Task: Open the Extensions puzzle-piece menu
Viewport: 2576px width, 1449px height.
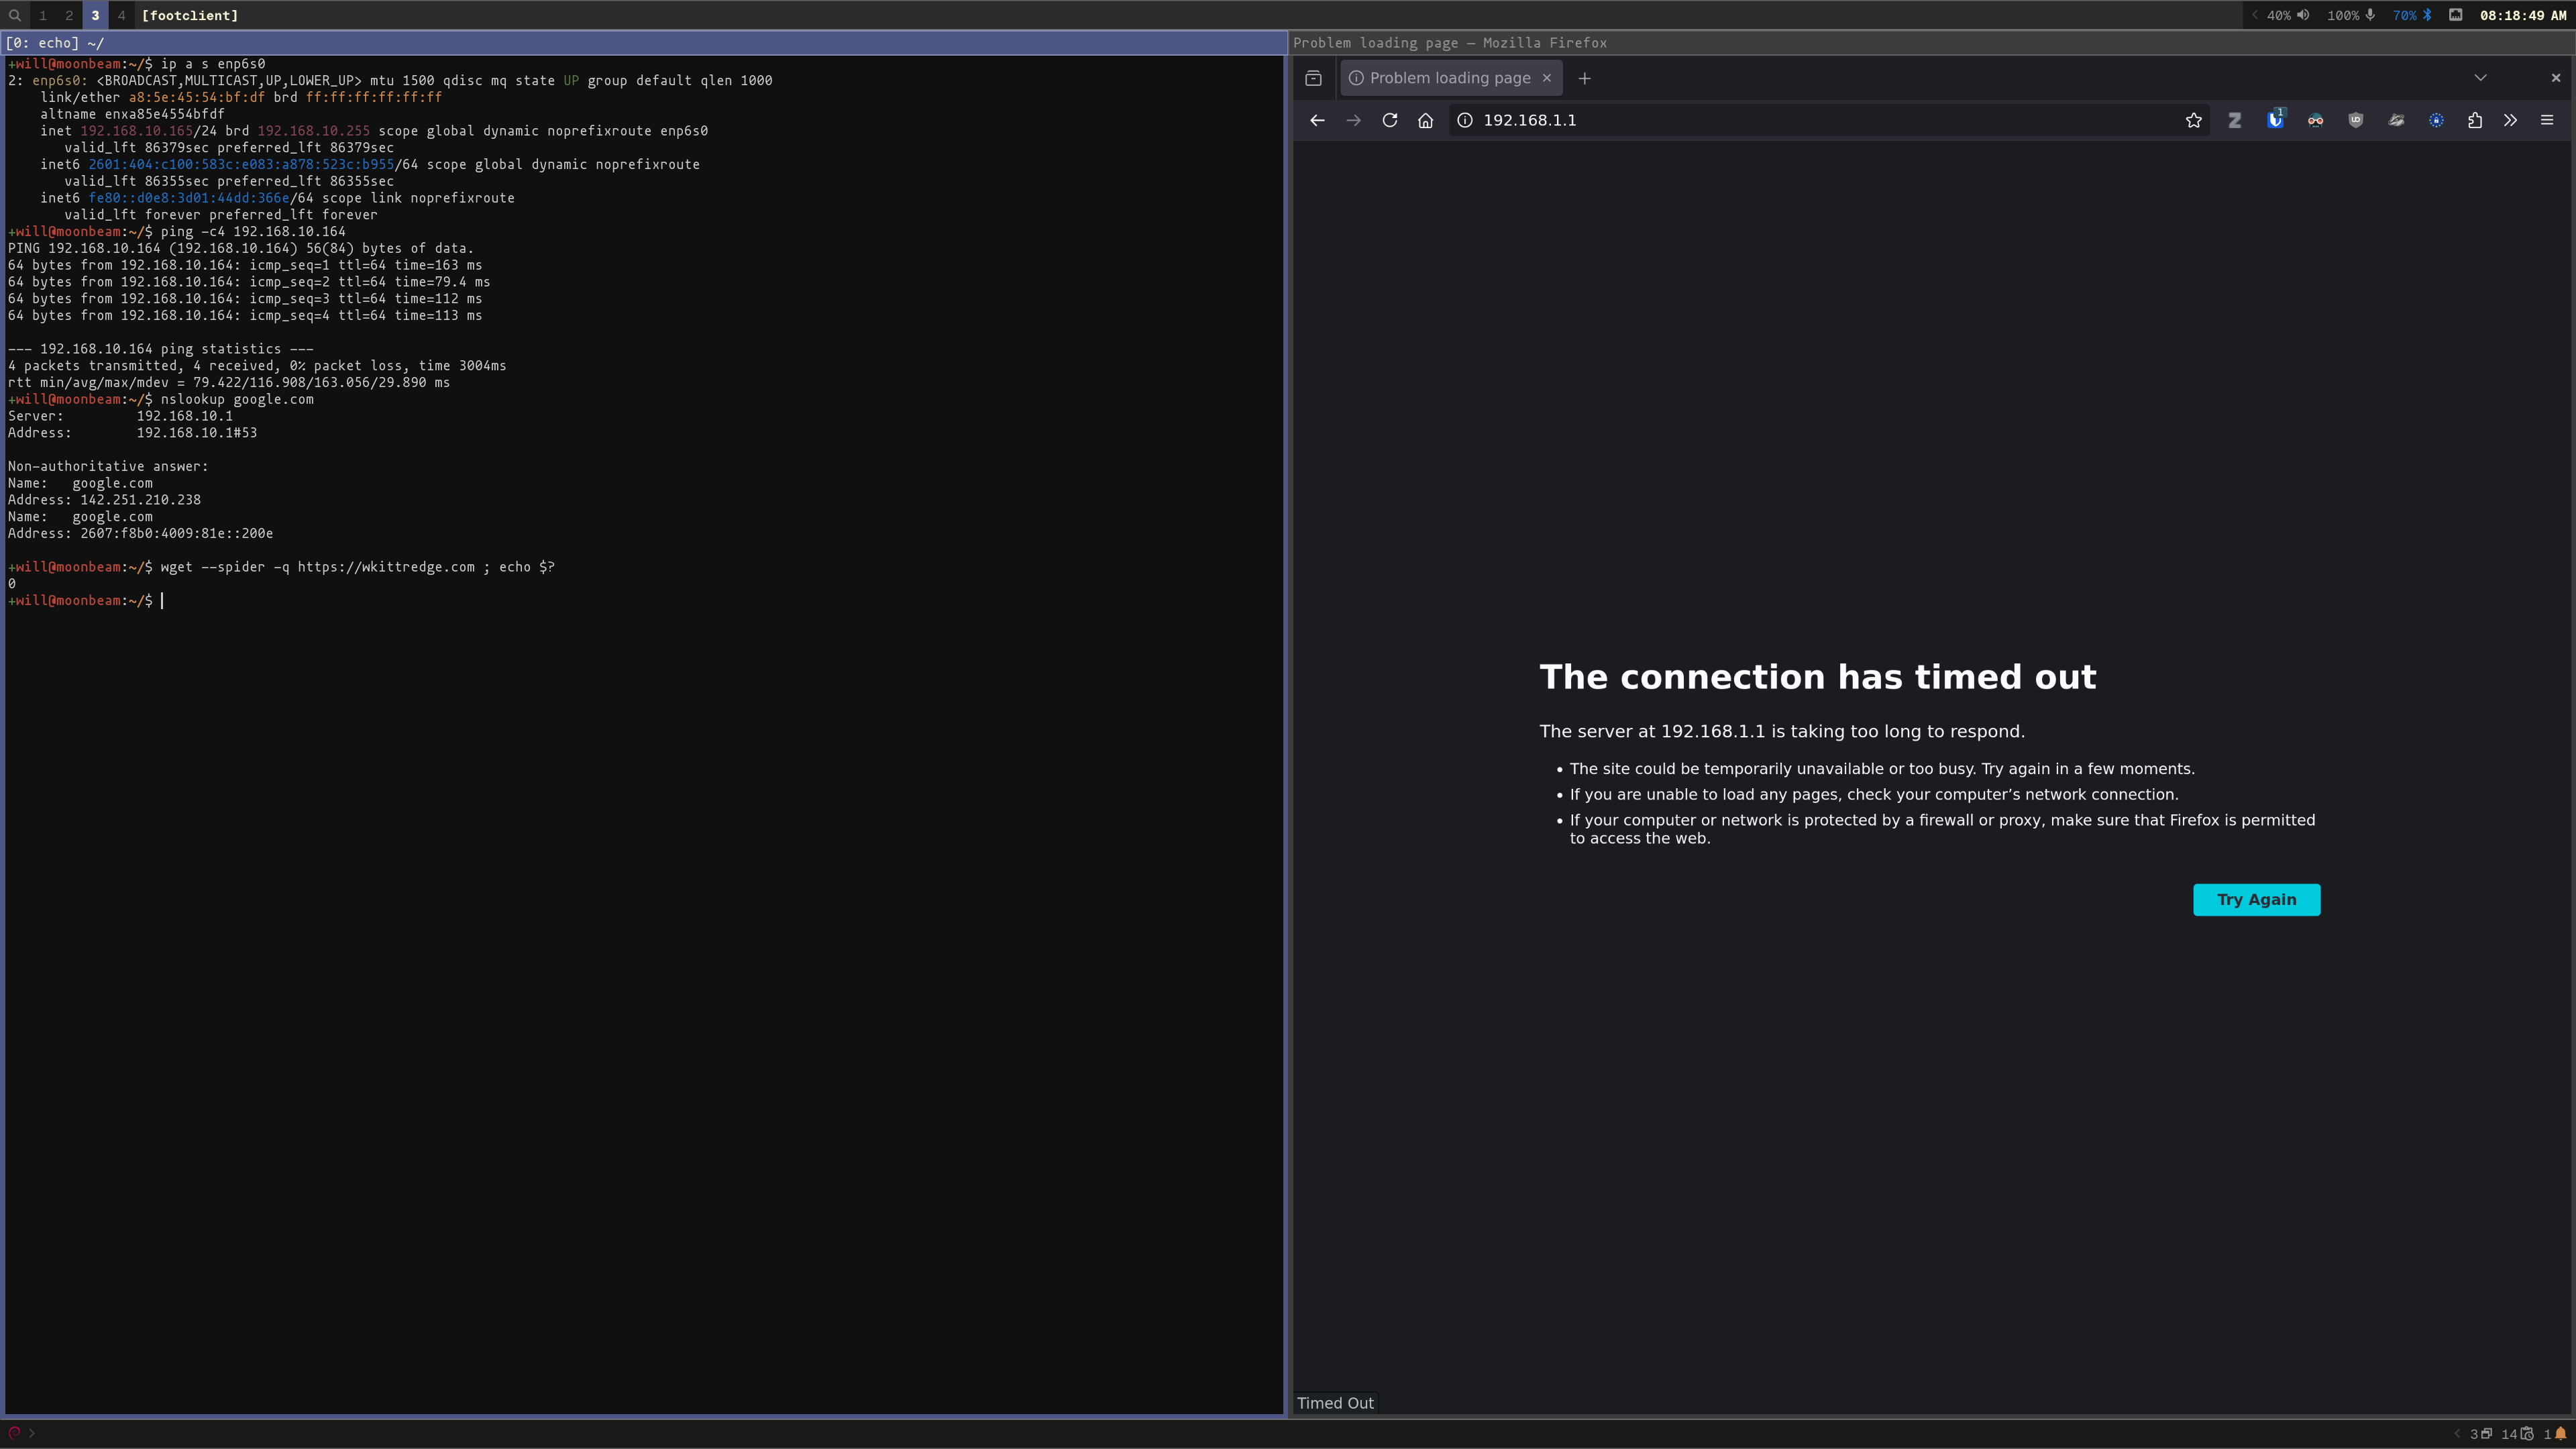Action: pos(2474,120)
